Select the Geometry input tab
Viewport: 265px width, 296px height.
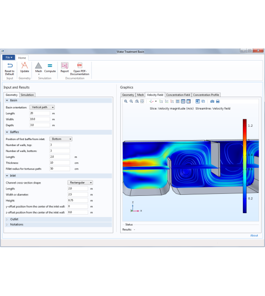coord(11,95)
